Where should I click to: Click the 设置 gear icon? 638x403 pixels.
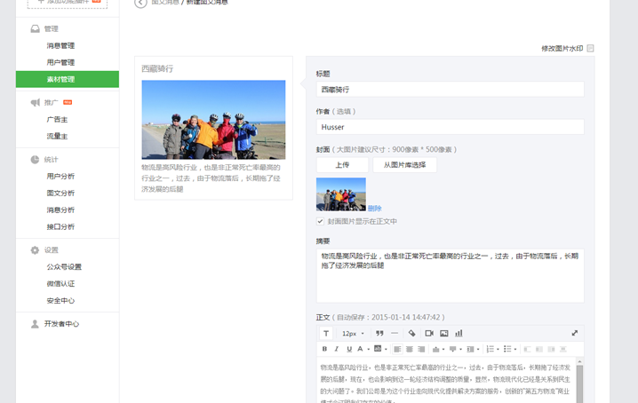(35, 250)
